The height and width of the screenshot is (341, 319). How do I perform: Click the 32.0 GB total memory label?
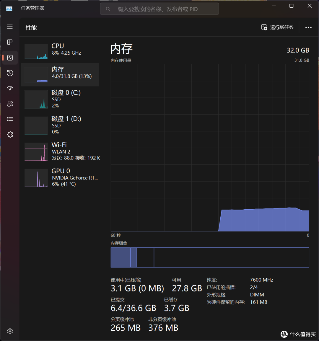click(x=298, y=50)
